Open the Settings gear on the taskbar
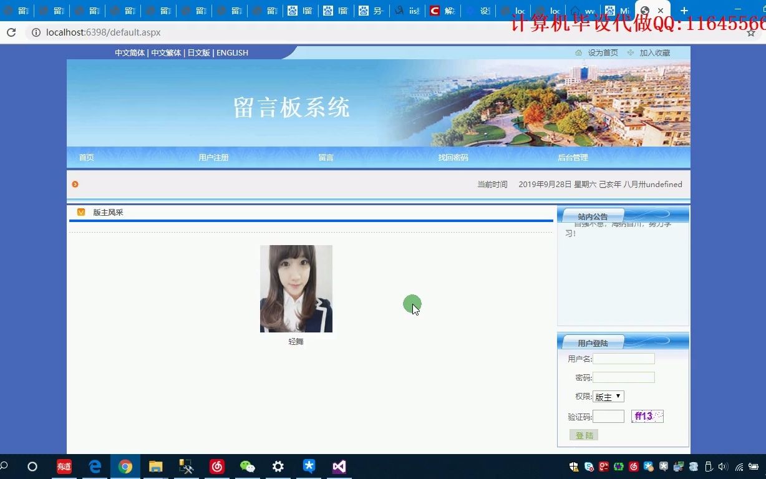766x479 pixels. click(x=278, y=467)
